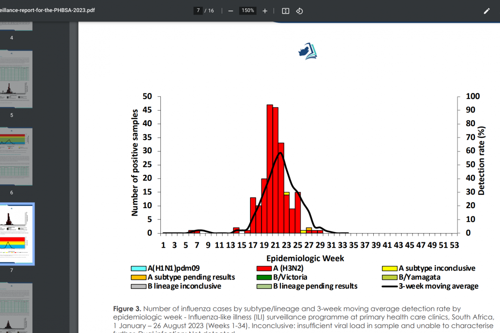
Task: Go to the page 8 thumbnail
Action: click(16, 308)
